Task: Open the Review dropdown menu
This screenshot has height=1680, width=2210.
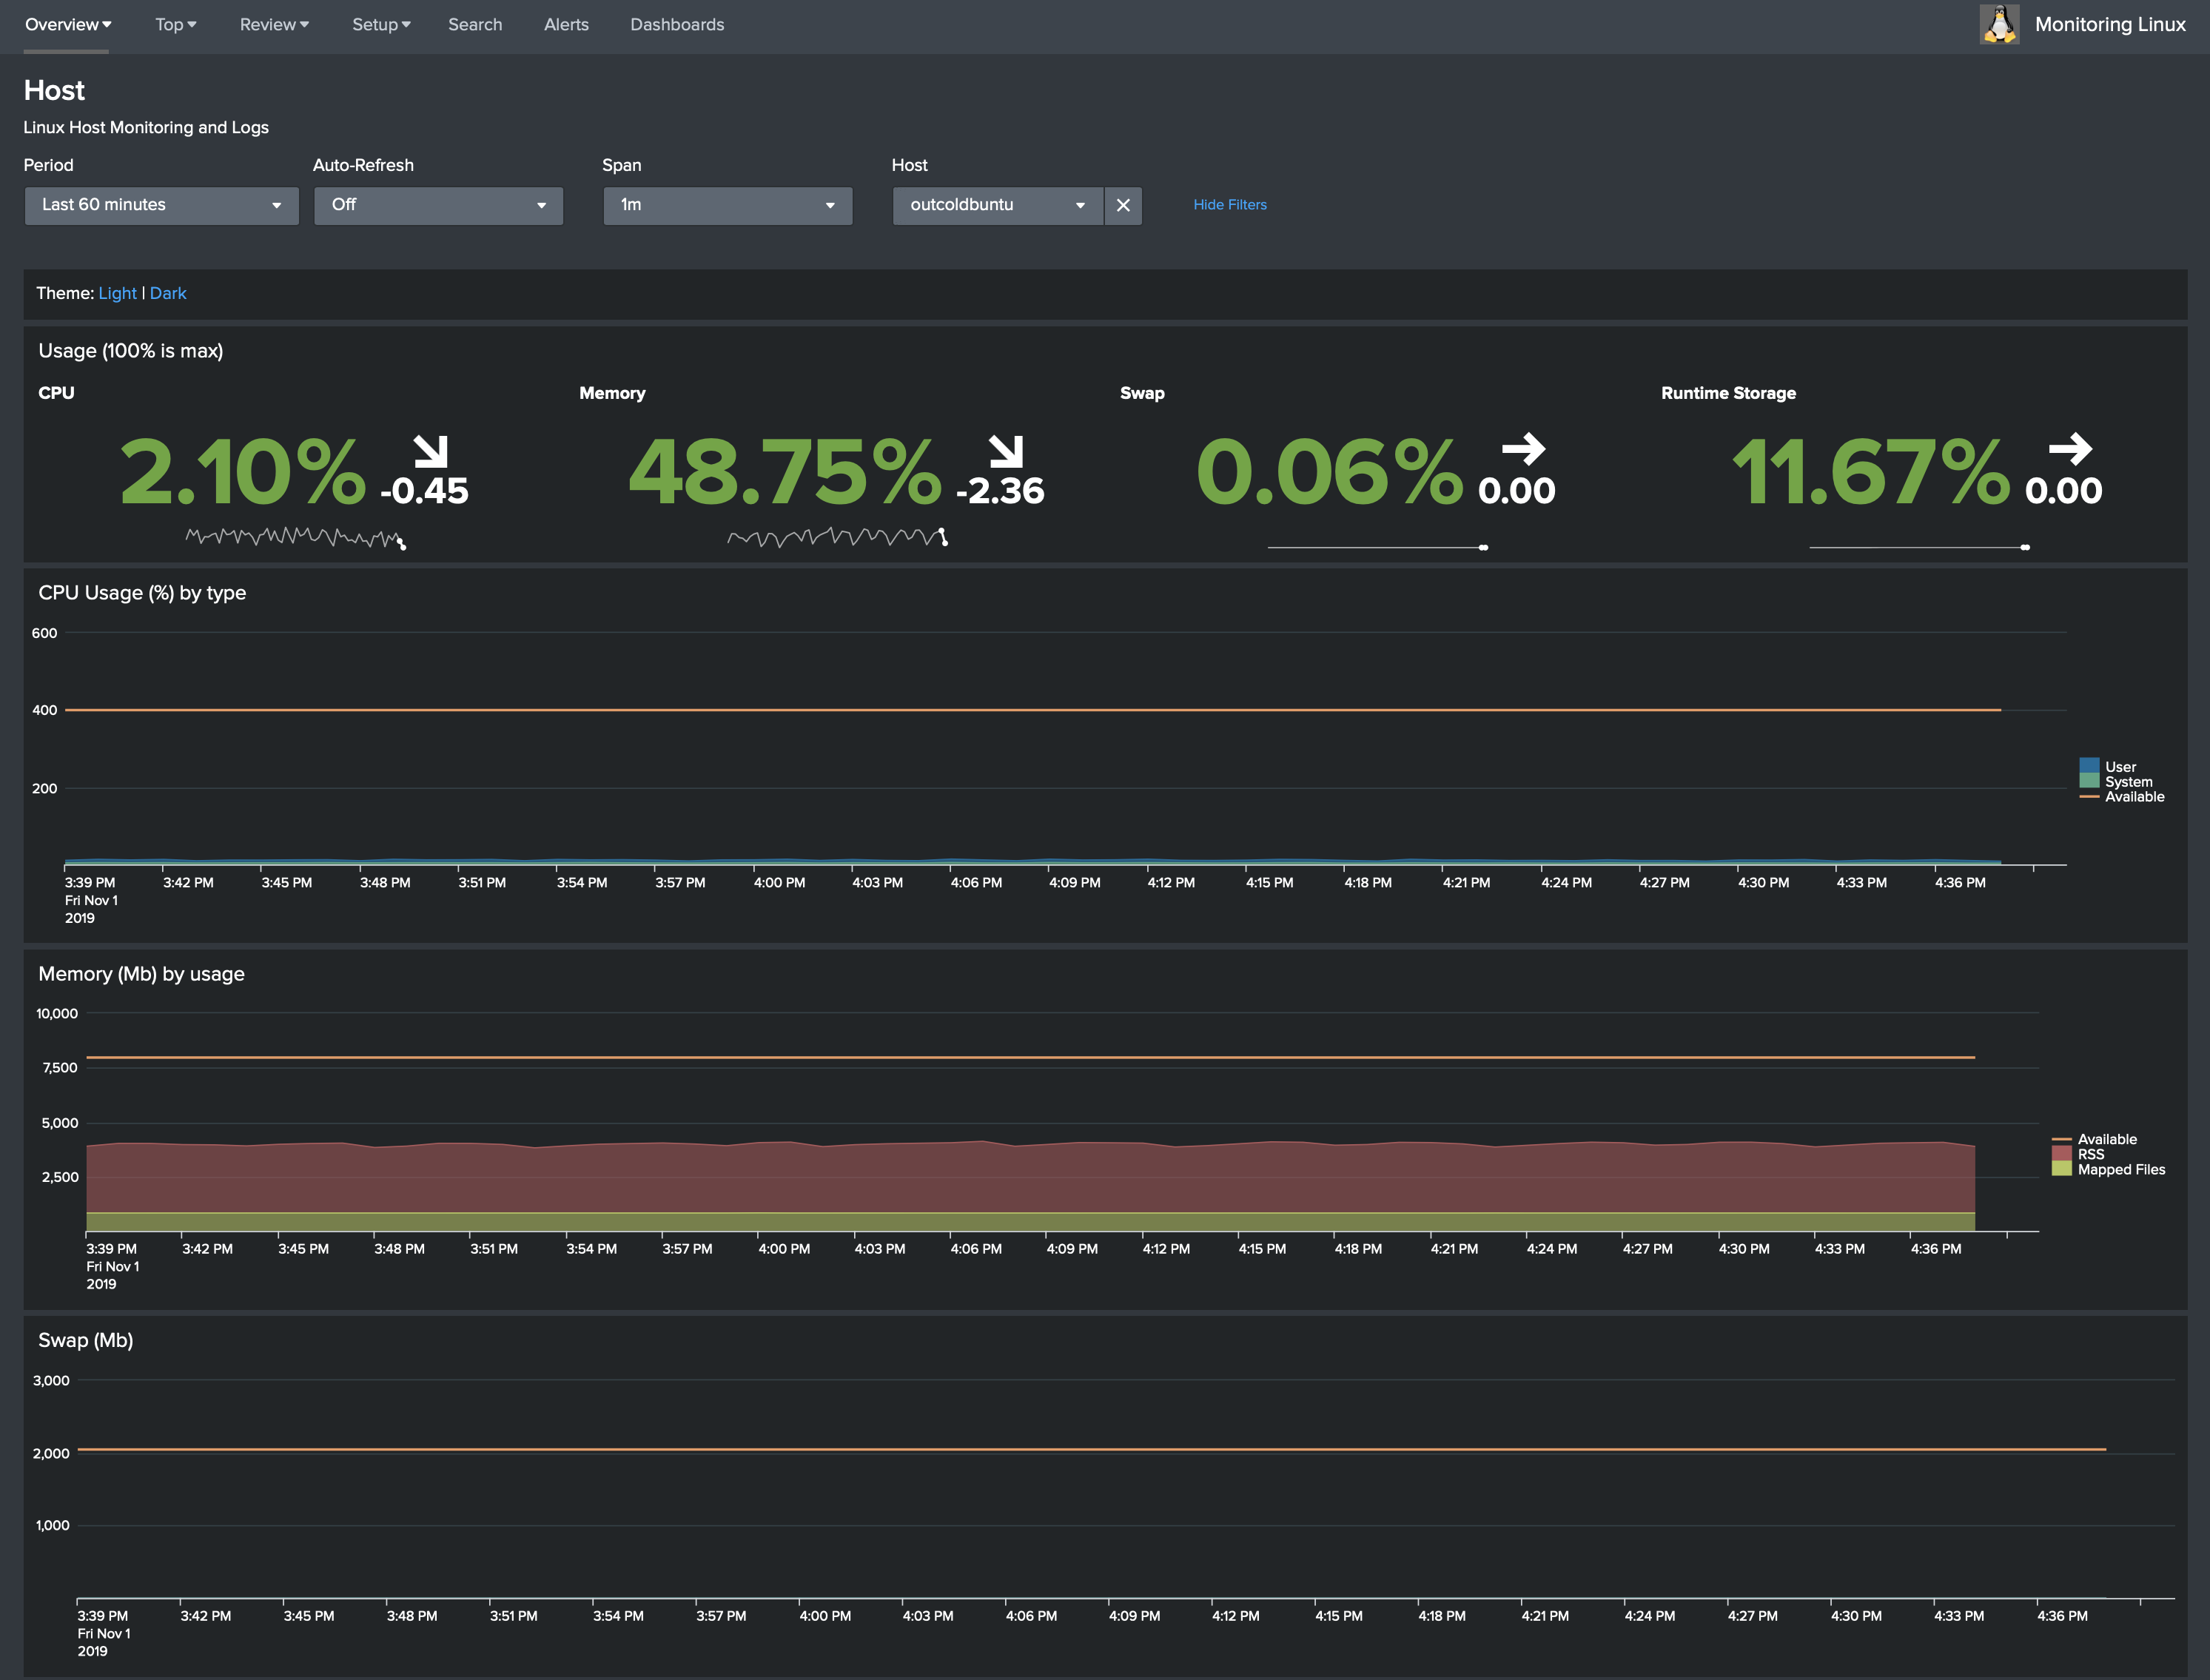Action: pyautogui.click(x=270, y=24)
